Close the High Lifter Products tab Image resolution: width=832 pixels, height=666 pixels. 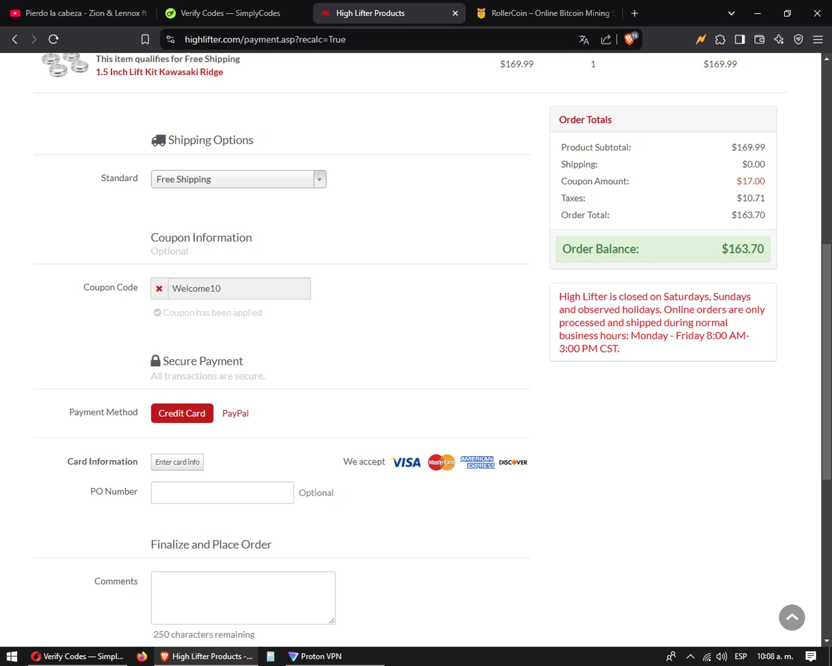pos(455,13)
